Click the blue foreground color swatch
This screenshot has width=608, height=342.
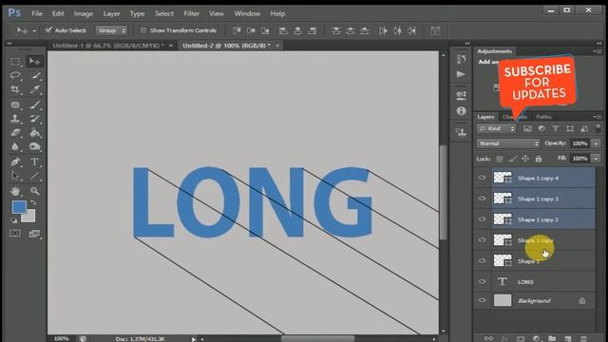[19, 207]
